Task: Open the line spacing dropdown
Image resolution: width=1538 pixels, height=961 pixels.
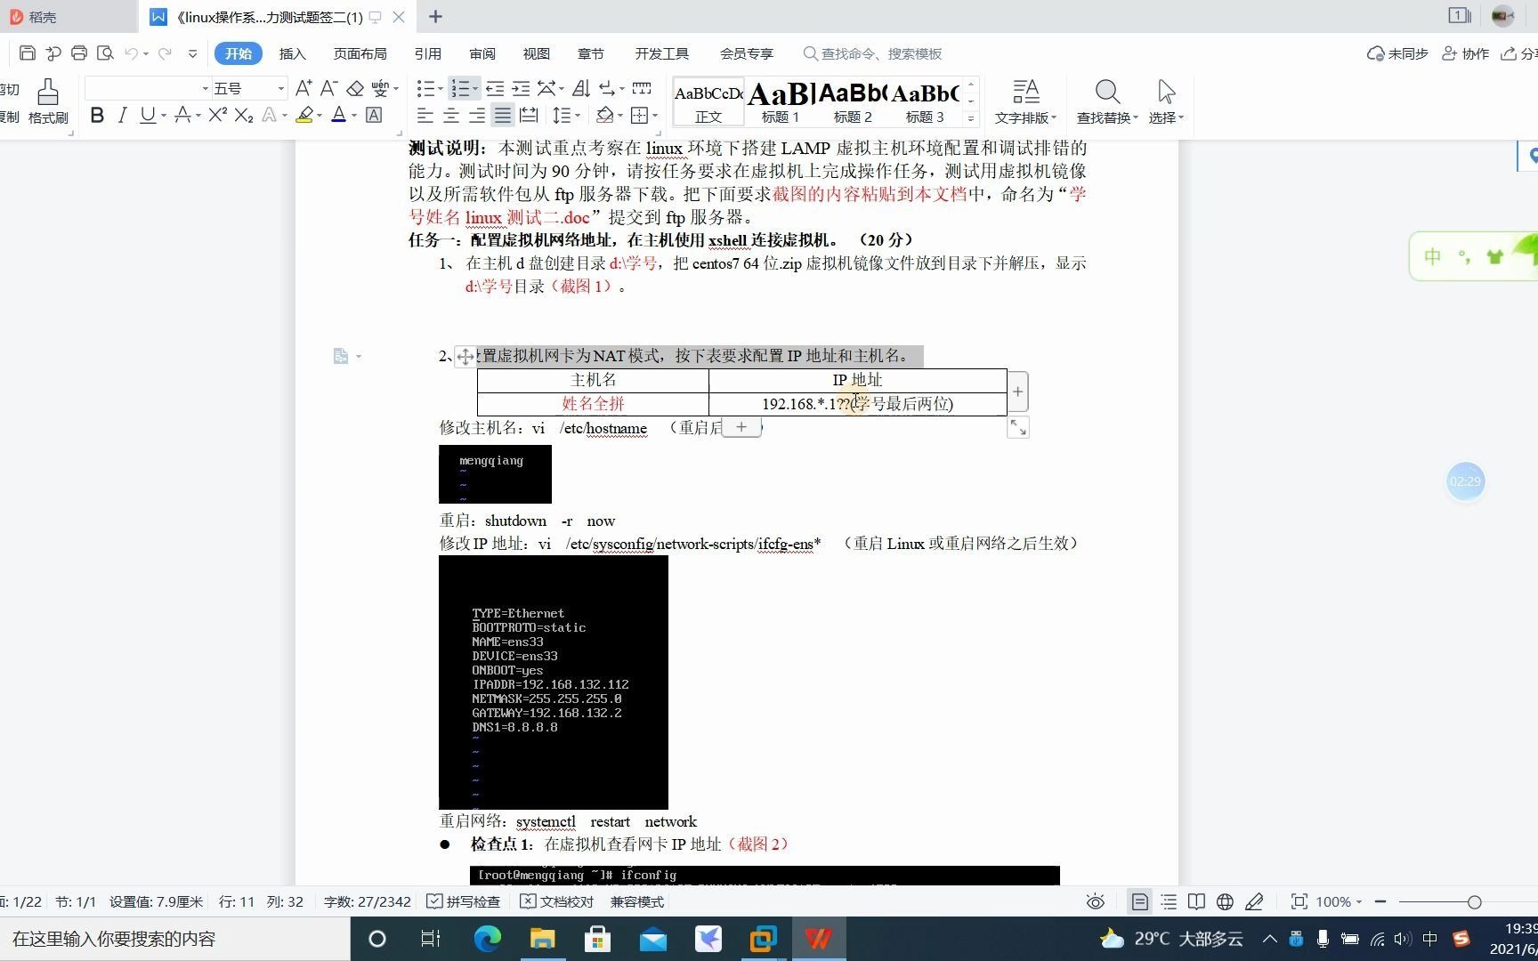Action: click(x=566, y=115)
